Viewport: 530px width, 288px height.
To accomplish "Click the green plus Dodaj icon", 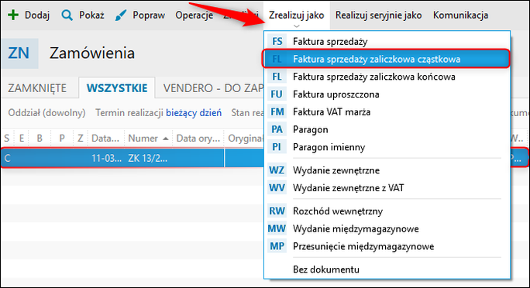I will [x=13, y=15].
